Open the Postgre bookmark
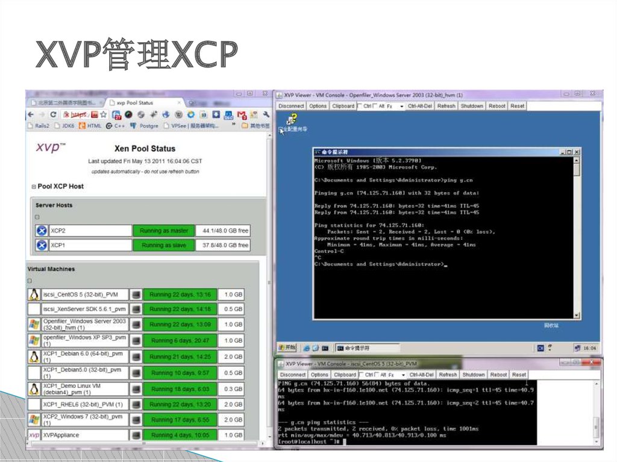 coord(145,125)
